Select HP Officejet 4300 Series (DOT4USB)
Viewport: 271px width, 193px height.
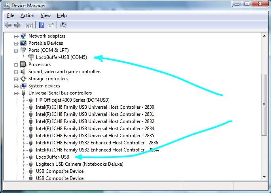point(72,100)
